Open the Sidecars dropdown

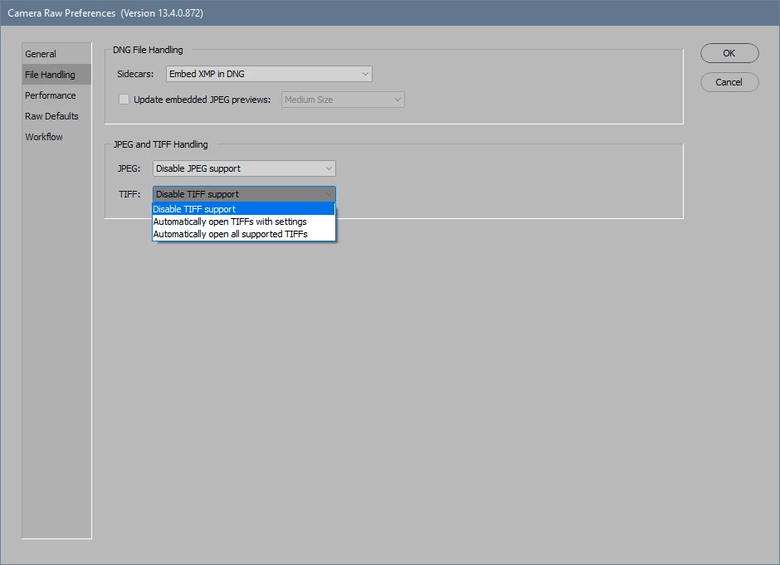(269, 74)
